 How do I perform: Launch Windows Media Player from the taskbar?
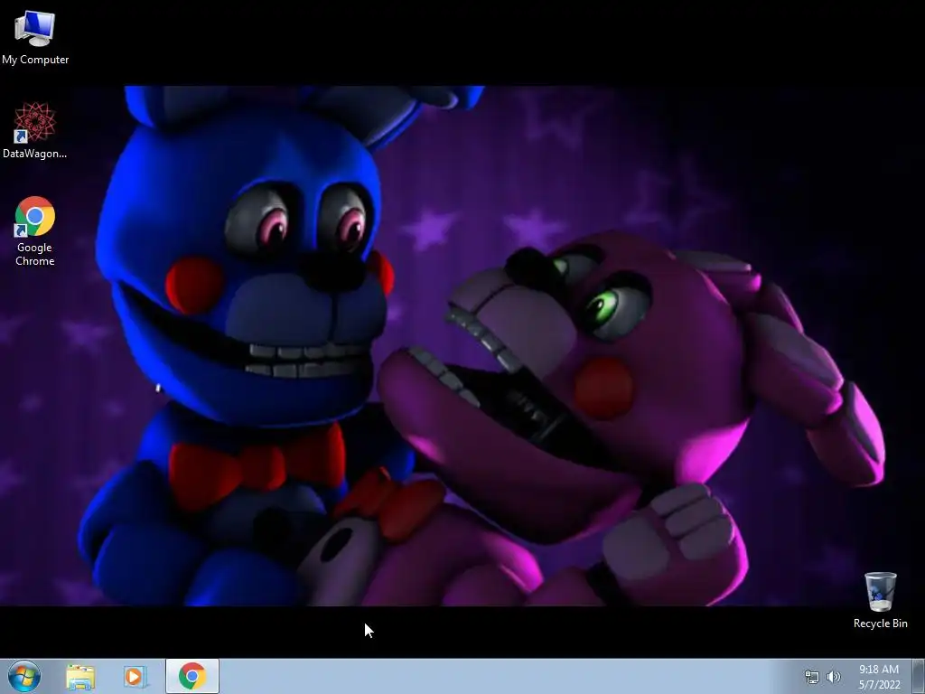pyautogui.click(x=135, y=677)
